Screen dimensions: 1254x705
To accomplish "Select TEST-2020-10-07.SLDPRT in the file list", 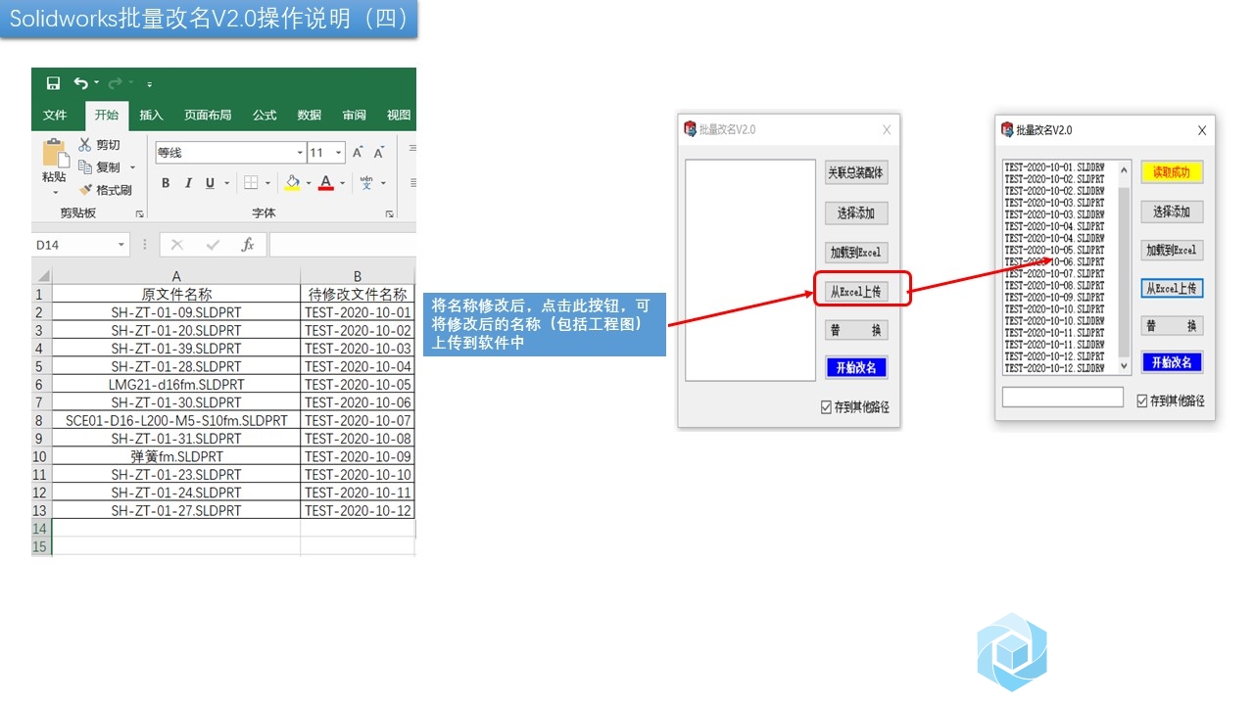I will click(x=1054, y=273).
